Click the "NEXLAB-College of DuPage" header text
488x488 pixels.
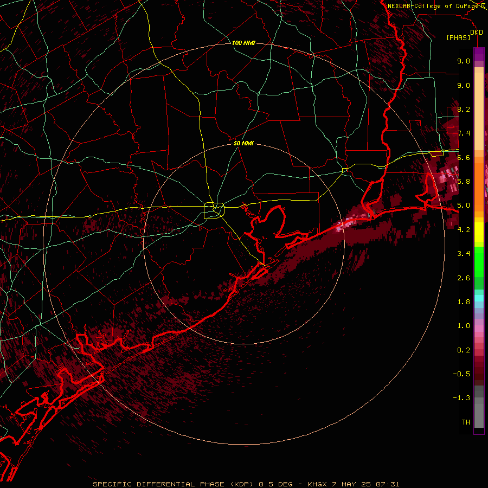point(434,6)
